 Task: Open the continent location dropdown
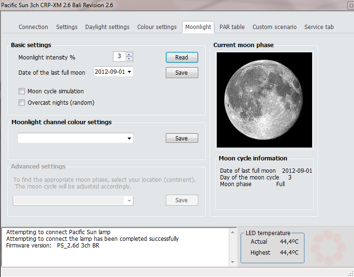pyautogui.click(x=129, y=201)
